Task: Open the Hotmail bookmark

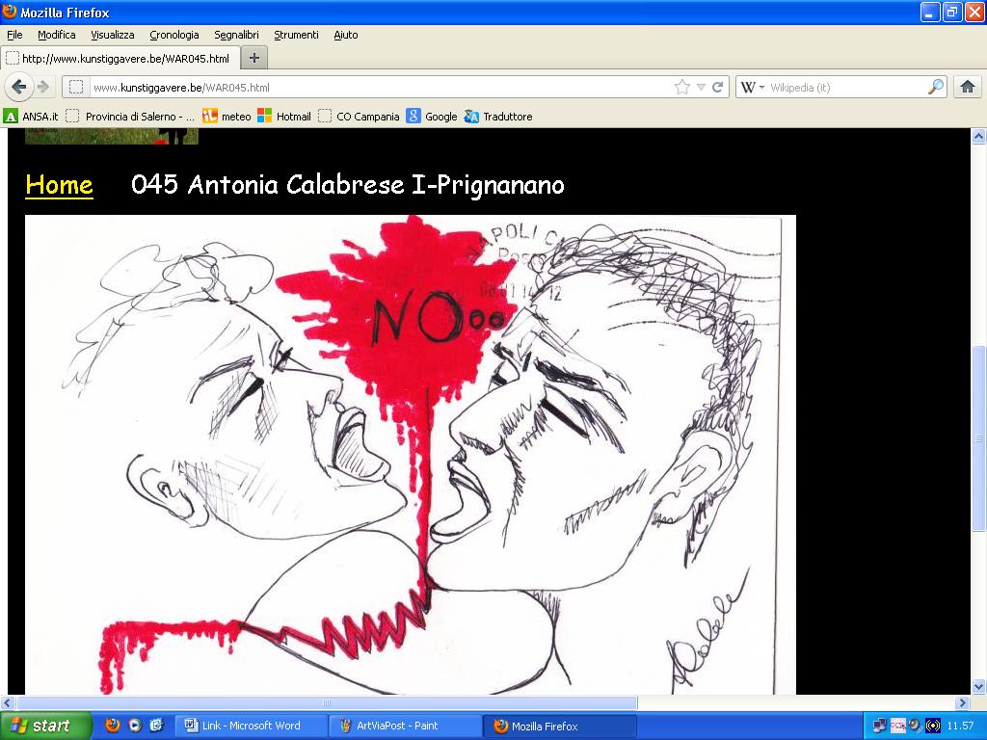Action: coord(284,117)
